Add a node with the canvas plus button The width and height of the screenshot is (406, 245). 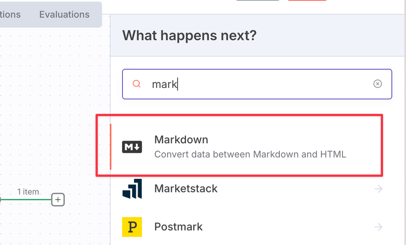point(58,199)
